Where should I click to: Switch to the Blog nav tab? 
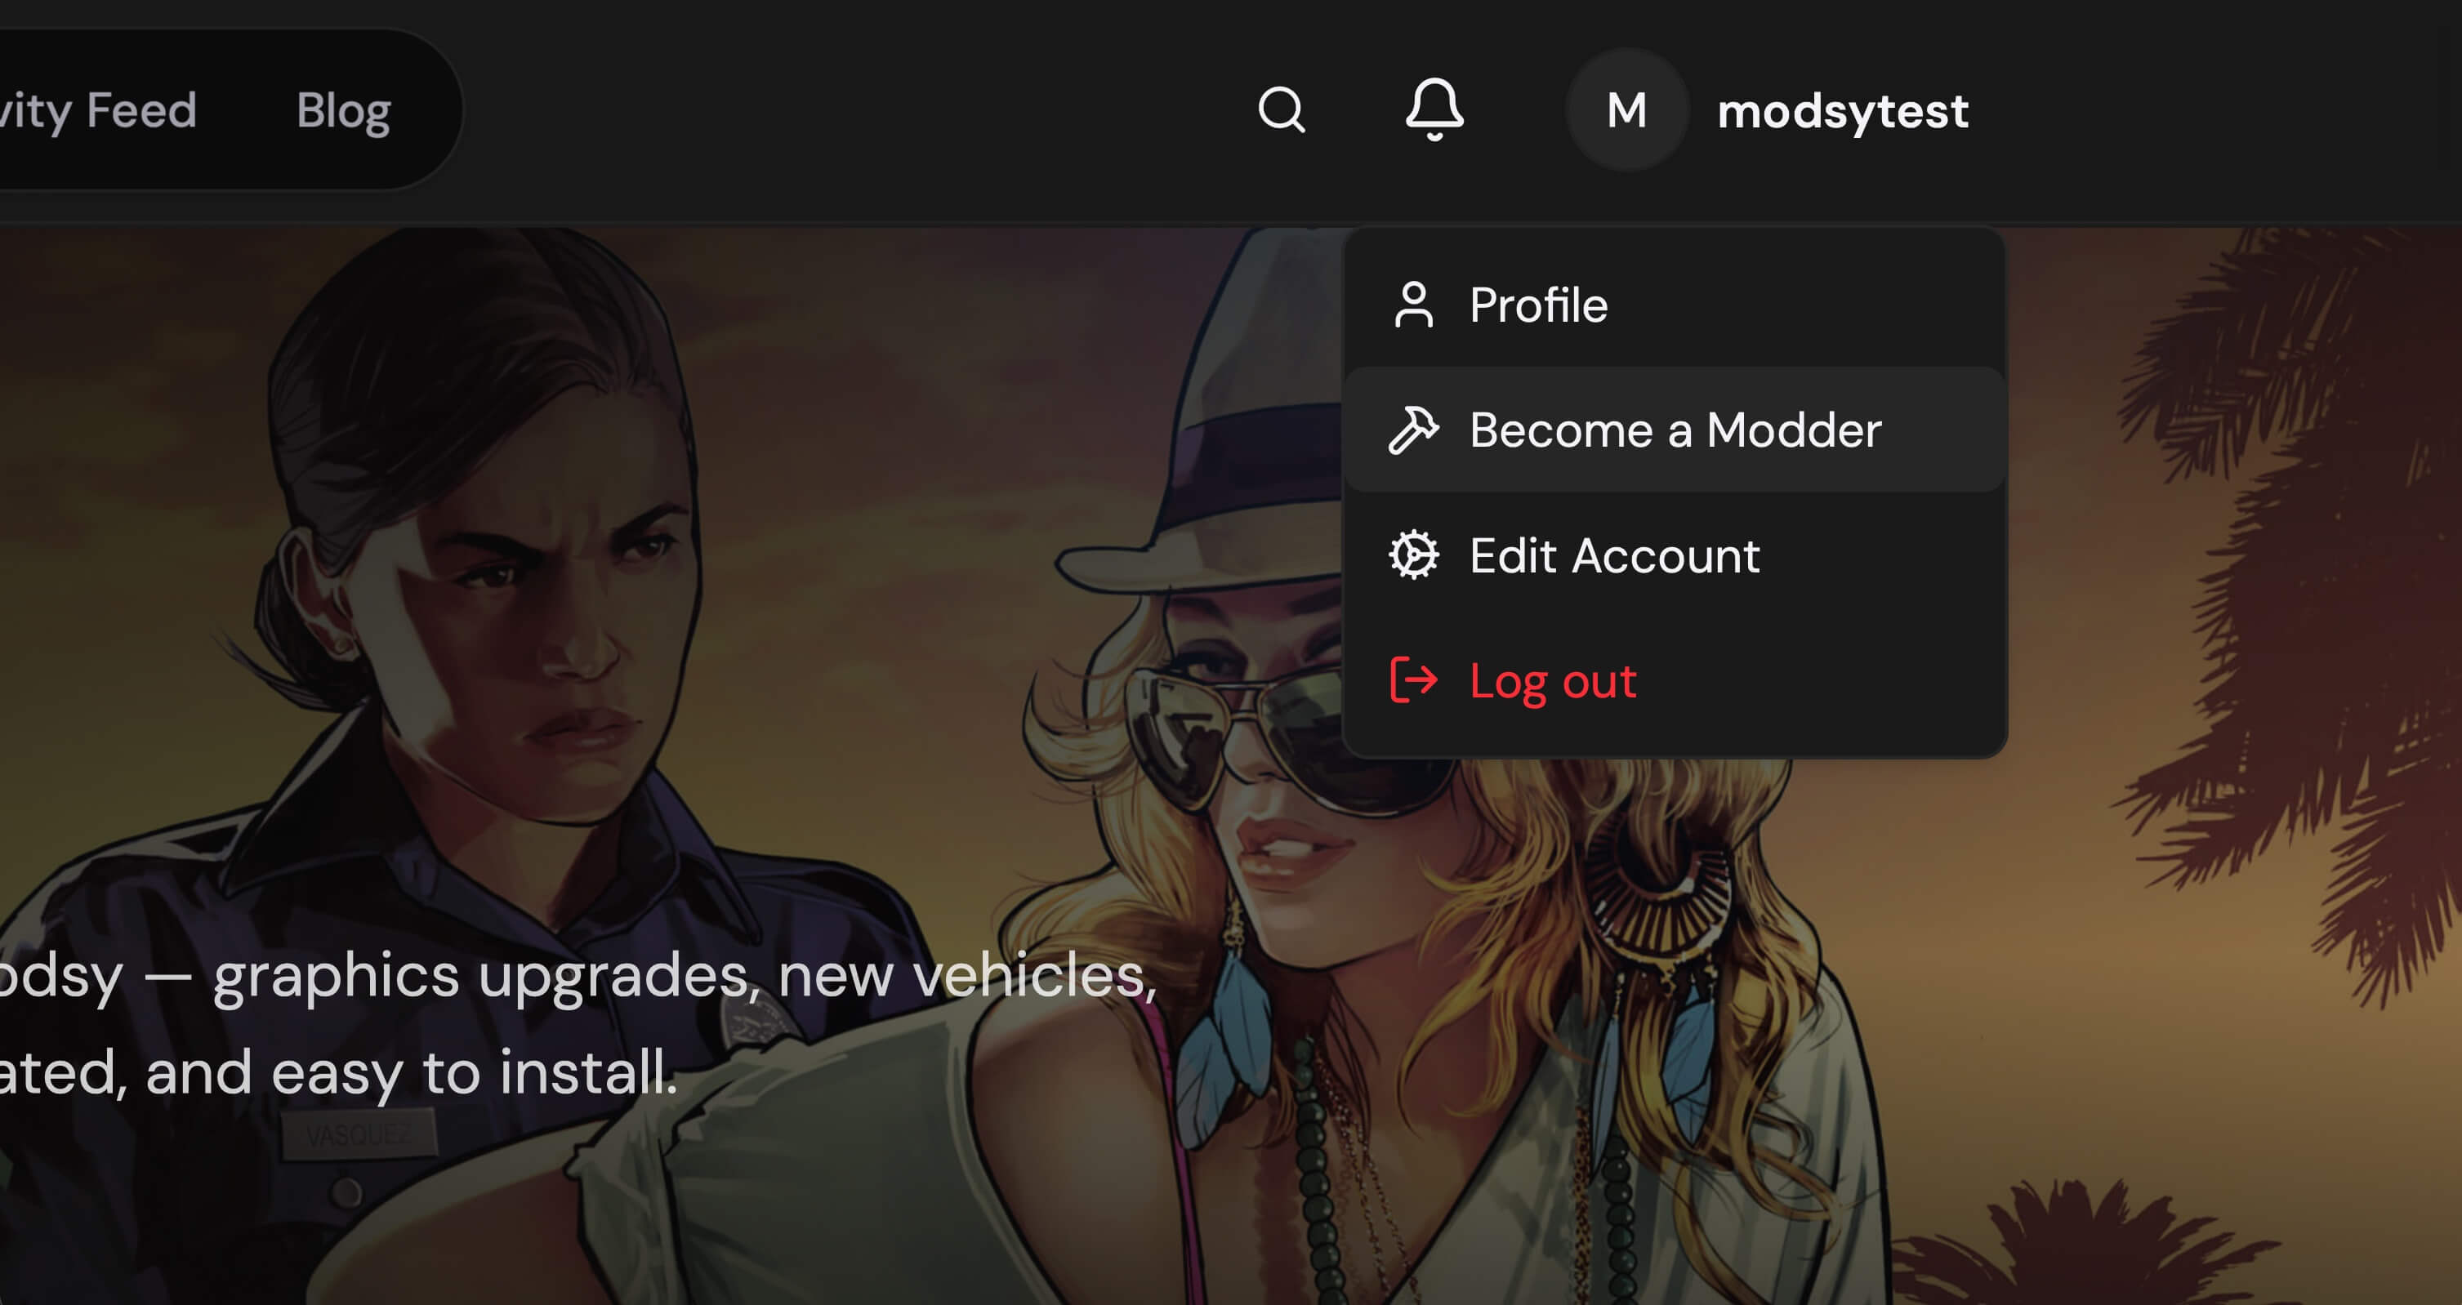[343, 111]
